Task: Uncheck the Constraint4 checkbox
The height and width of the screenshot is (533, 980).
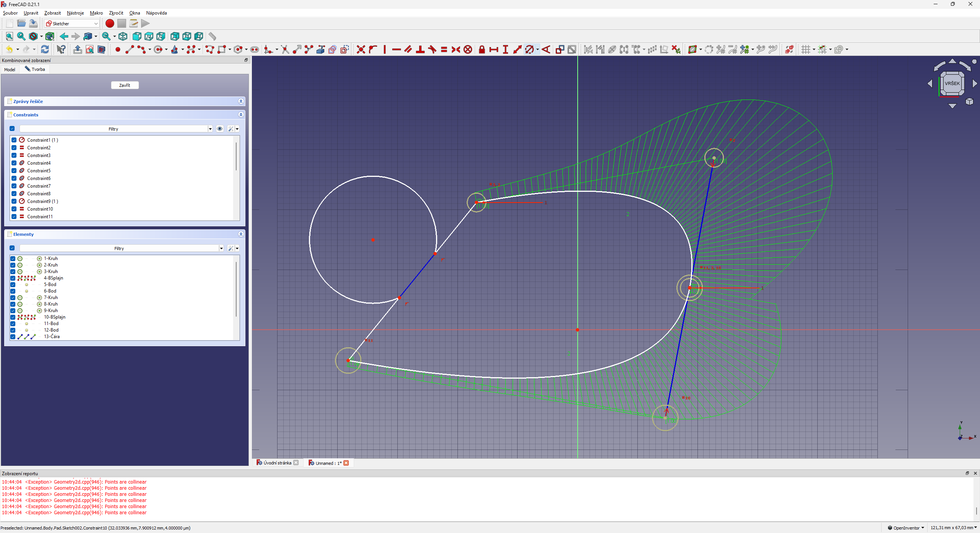Action: pos(14,163)
